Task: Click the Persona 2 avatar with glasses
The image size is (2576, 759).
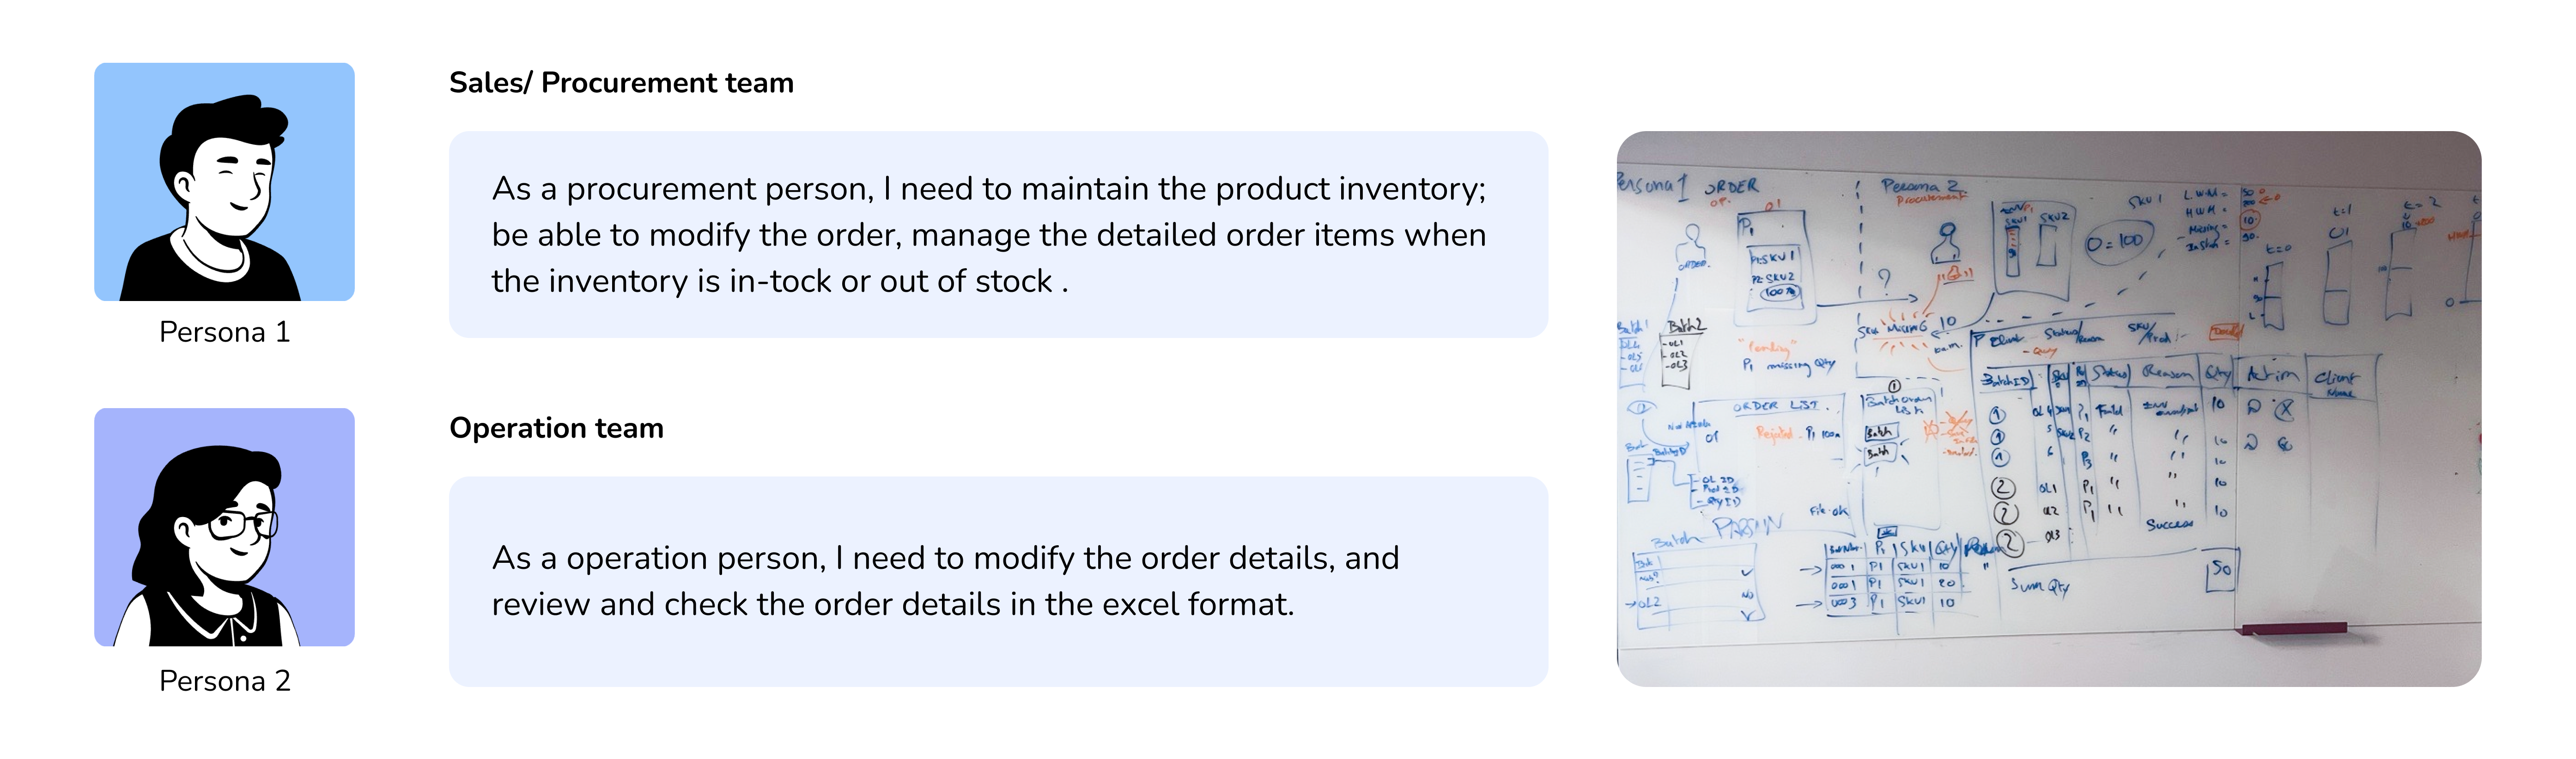Action: [x=224, y=527]
